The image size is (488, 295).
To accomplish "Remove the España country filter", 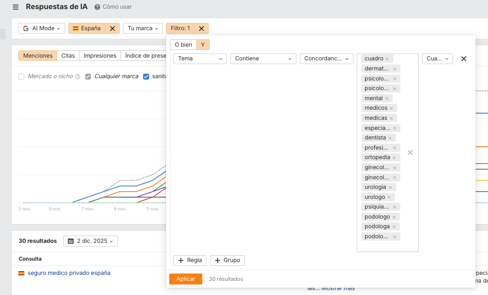I will [x=112, y=28].
